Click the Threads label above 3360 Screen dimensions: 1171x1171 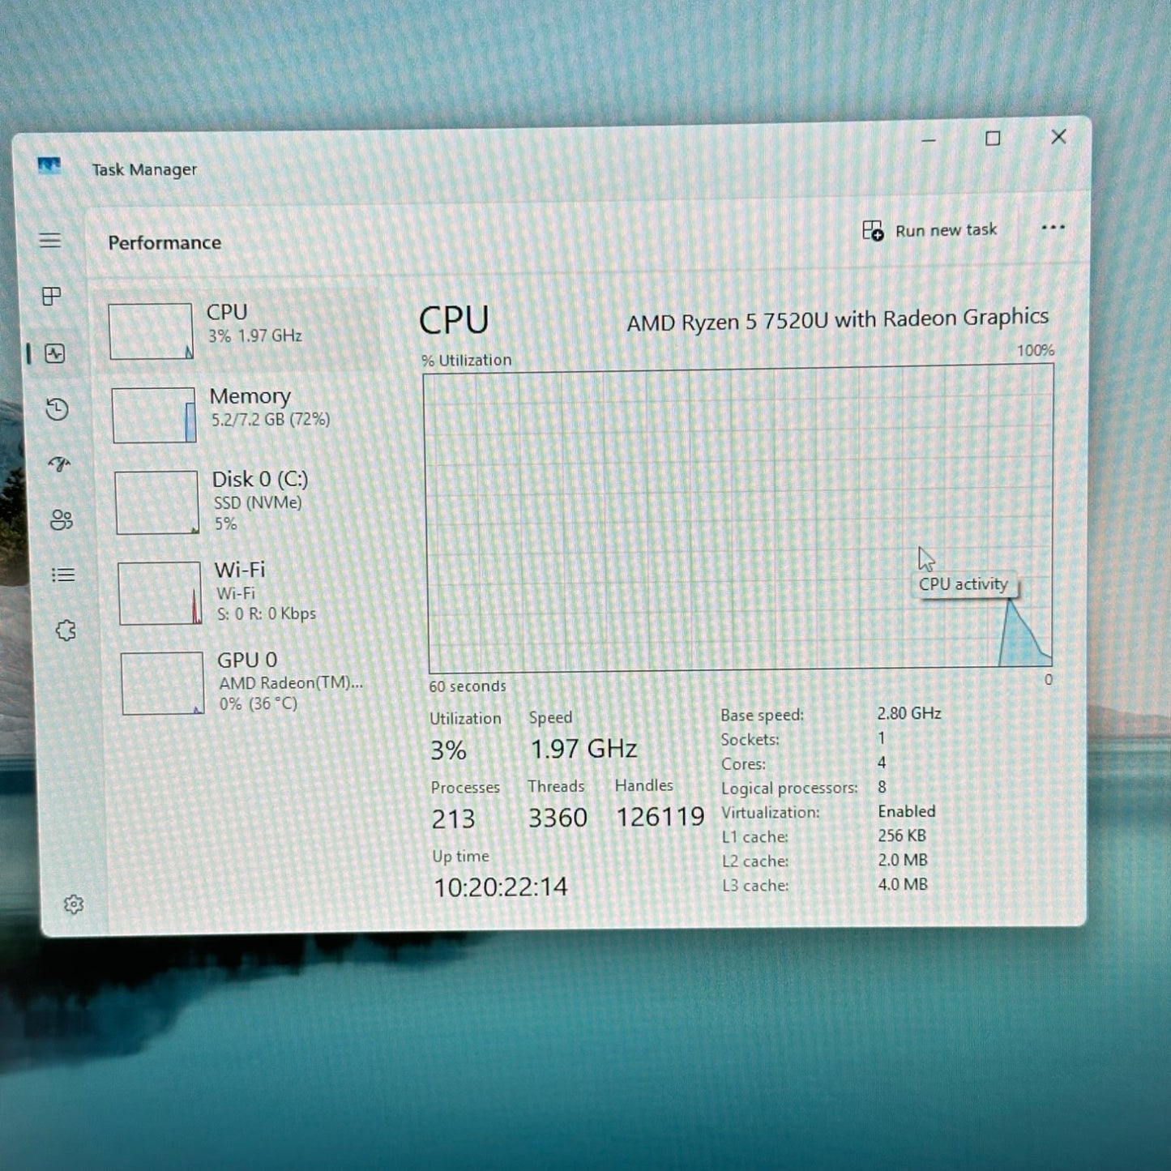click(x=556, y=786)
